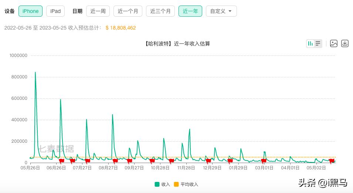Click the total revenue $ 18,808,462
The width and height of the screenshot is (353, 193).
coord(121,28)
